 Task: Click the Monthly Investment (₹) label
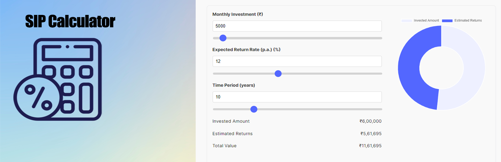pos(238,14)
